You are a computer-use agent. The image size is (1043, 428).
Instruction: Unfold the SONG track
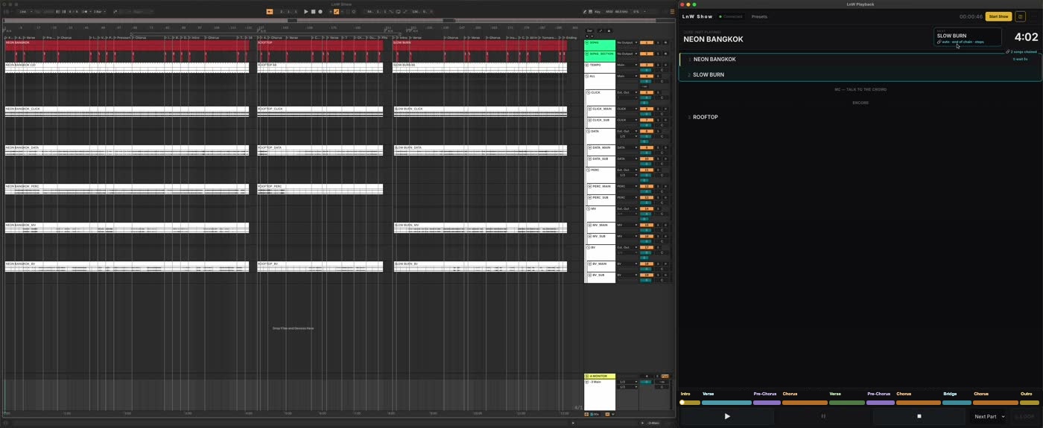pos(586,42)
